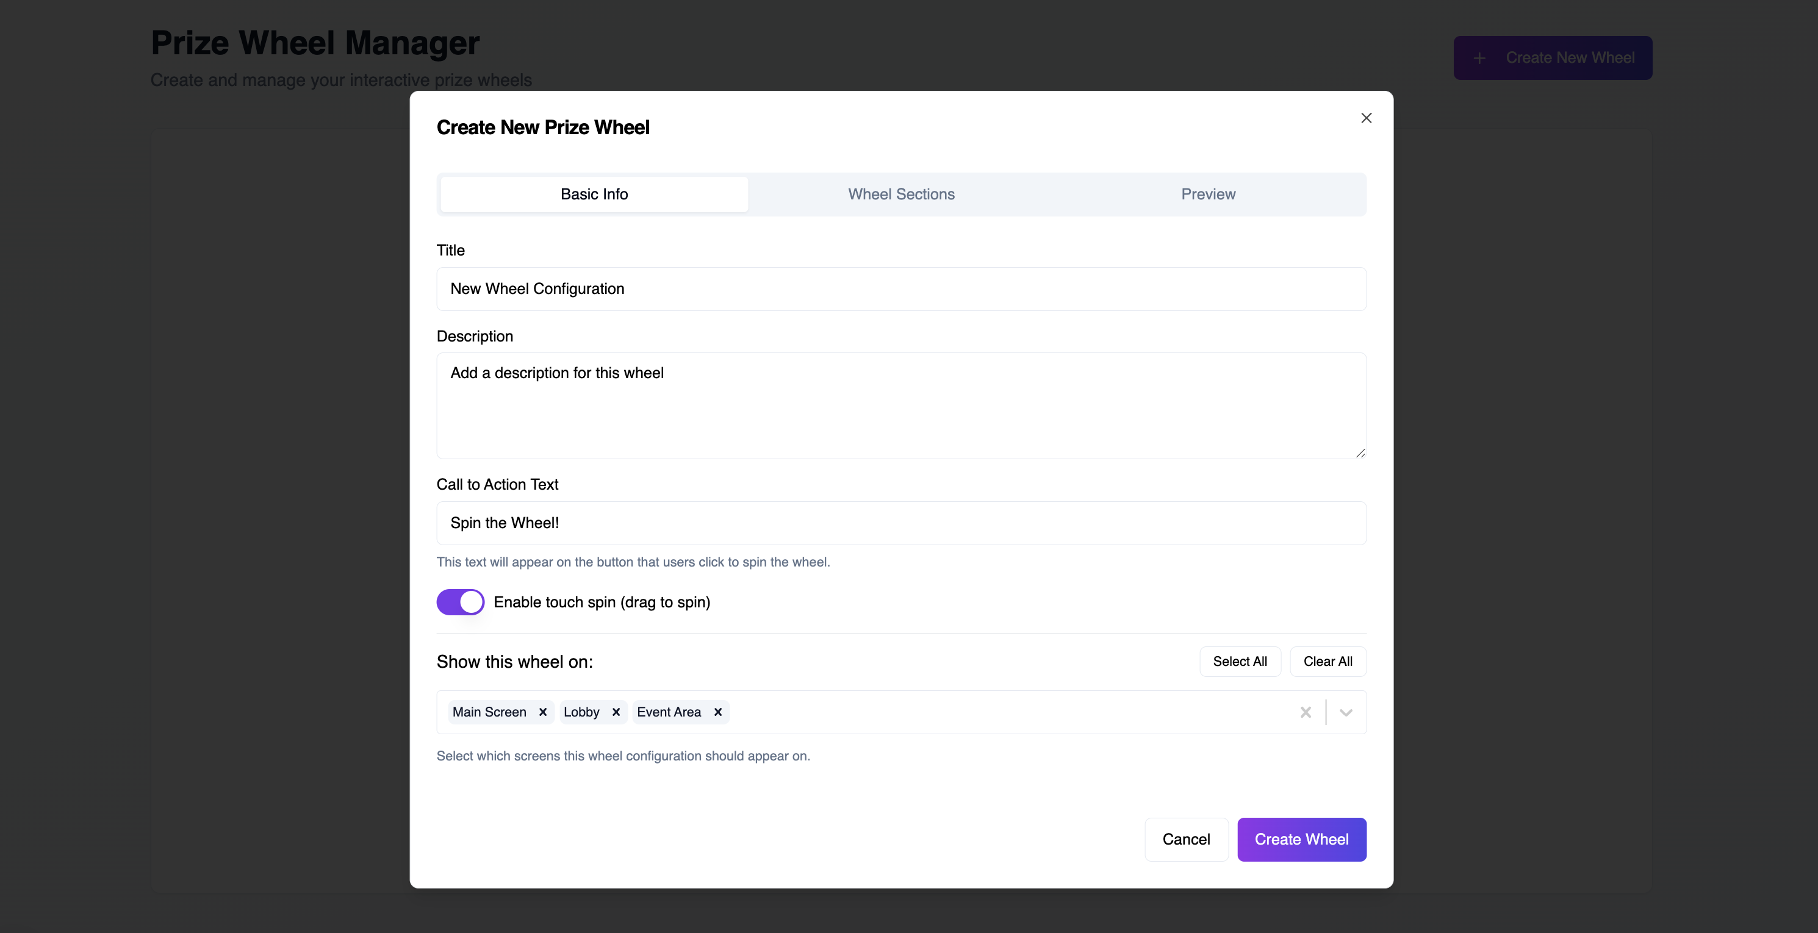Clear all selected screens with X icon

1306,712
